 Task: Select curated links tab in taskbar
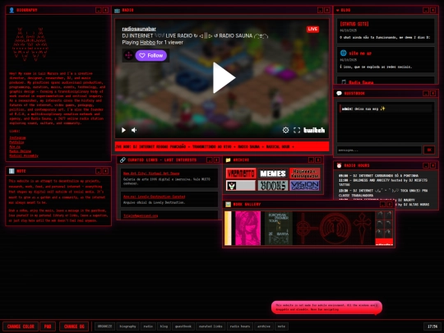point(210,326)
